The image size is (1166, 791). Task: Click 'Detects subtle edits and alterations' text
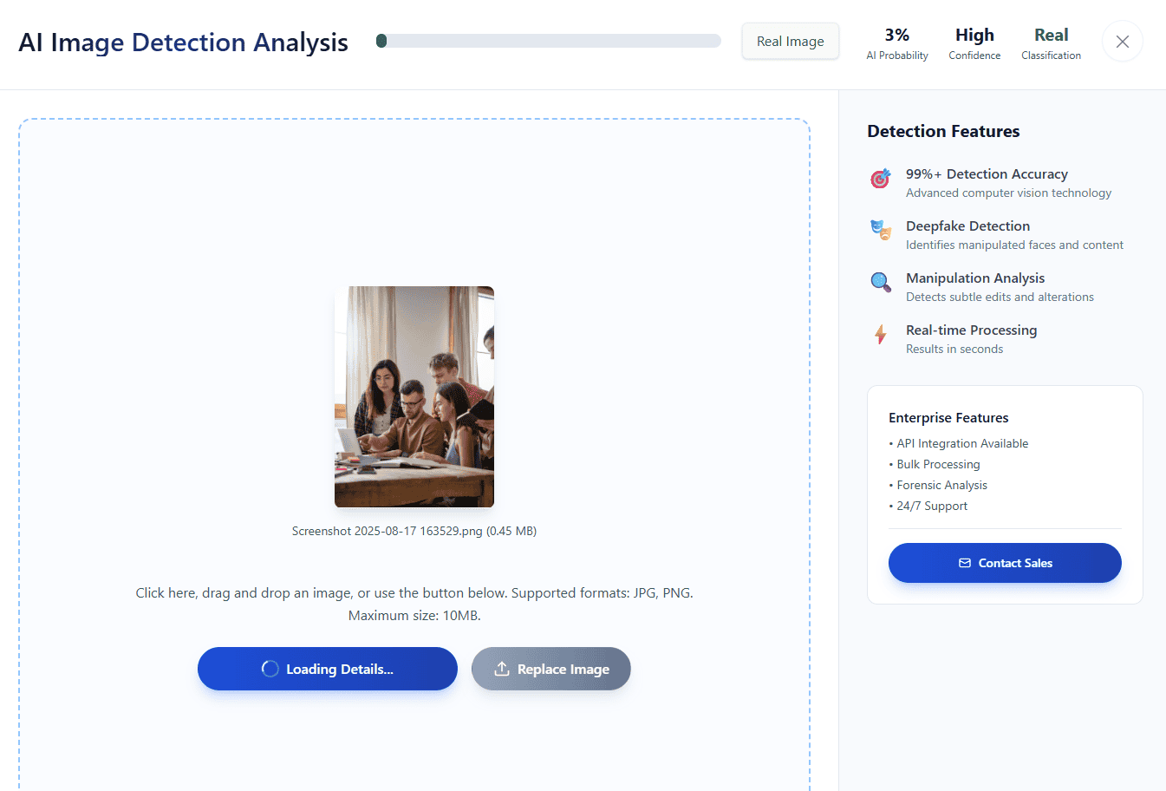coord(1000,297)
